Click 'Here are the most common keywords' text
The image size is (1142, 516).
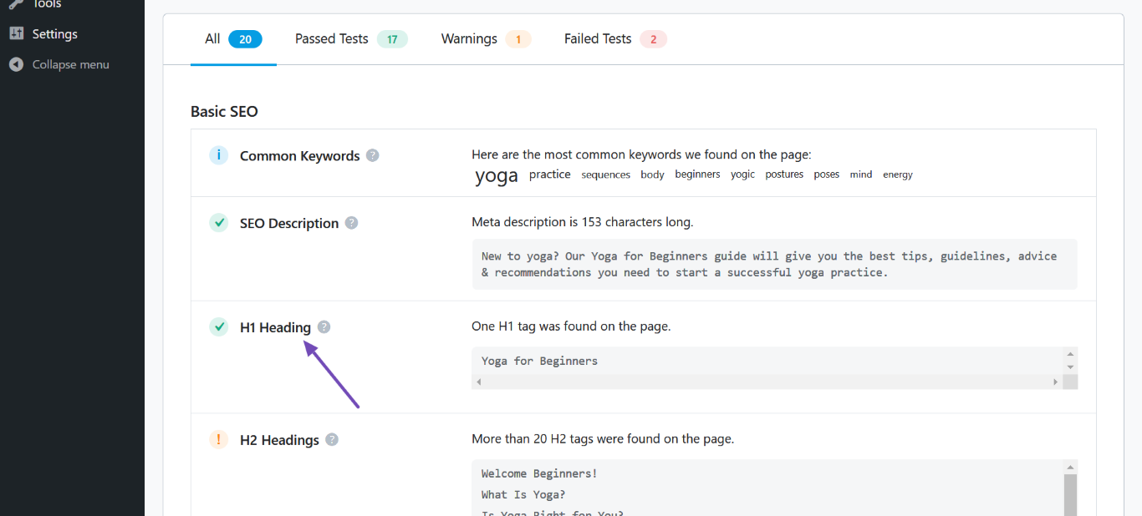[x=641, y=154]
